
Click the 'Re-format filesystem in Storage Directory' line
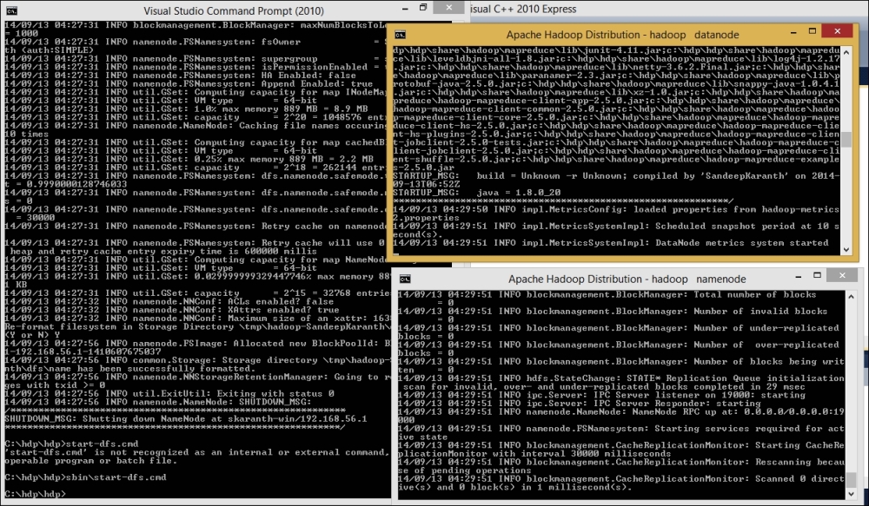tap(197, 326)
